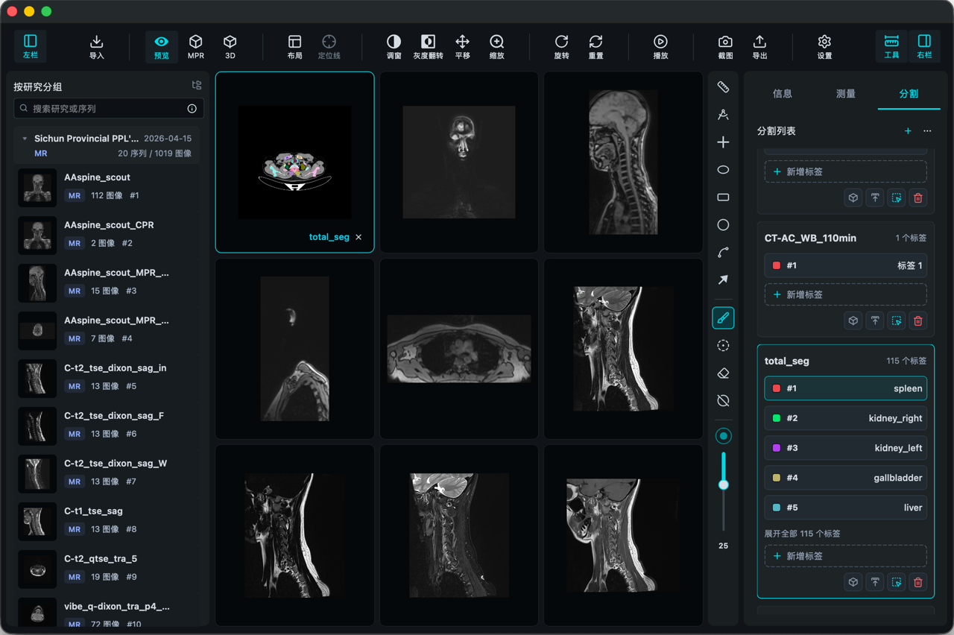
Task: Select the rectangle ROI tool
Action: [x=723, y=198]
